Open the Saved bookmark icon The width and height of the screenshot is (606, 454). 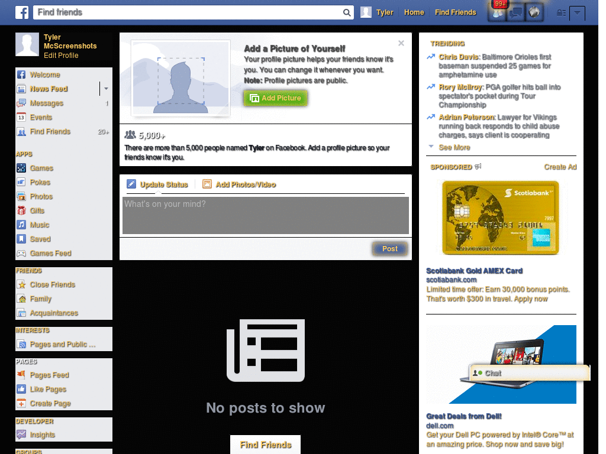coord(21,239)
